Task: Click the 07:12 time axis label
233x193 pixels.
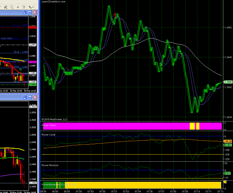Action: tap(221, 192)
